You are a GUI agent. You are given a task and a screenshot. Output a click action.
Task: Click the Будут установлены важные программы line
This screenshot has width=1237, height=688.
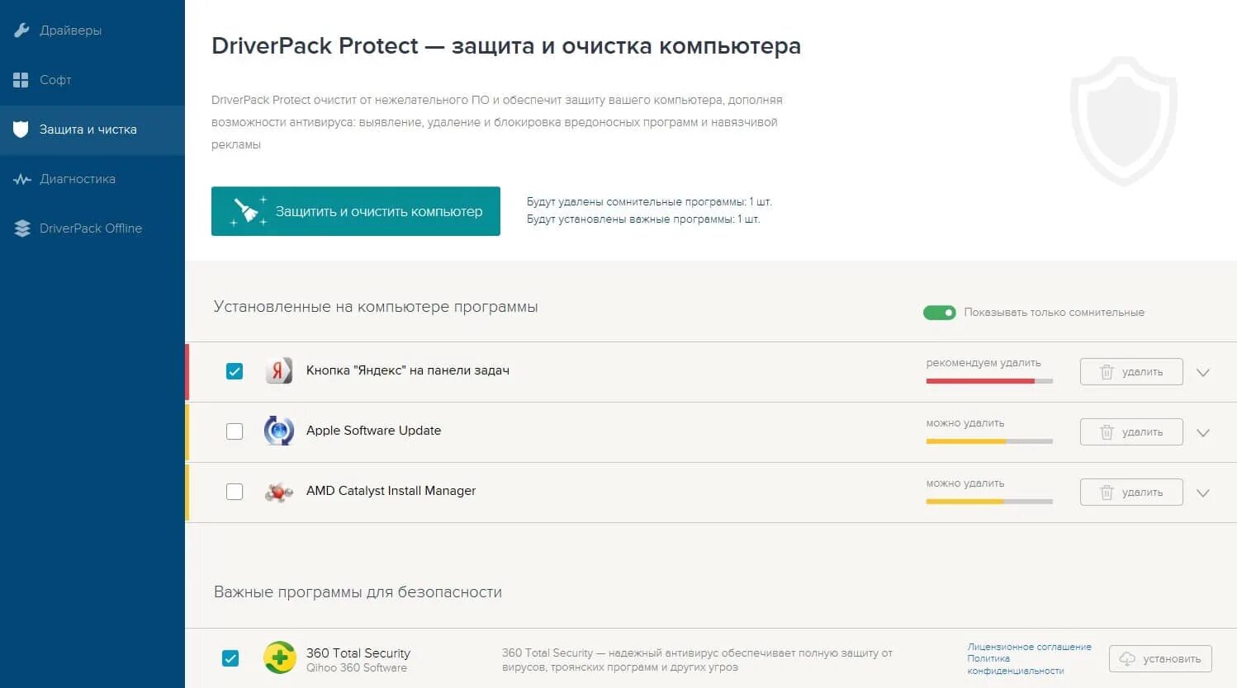[643, 219]
